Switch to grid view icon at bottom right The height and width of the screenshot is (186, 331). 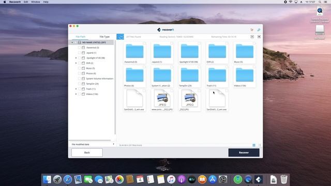pyautogui.click(x=254, y=145)
